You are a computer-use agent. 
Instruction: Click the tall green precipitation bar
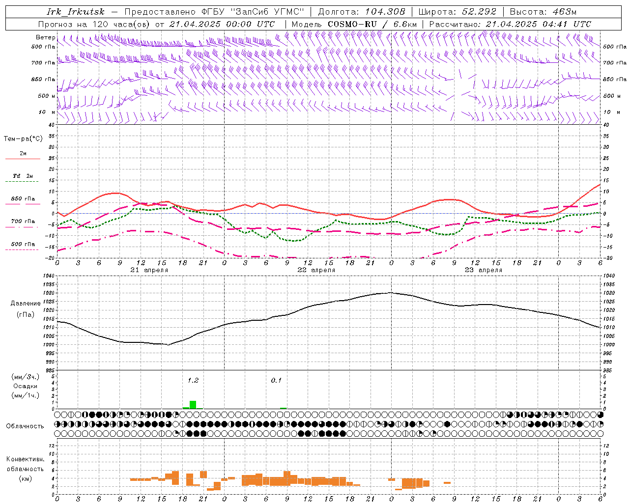point(193,405)
